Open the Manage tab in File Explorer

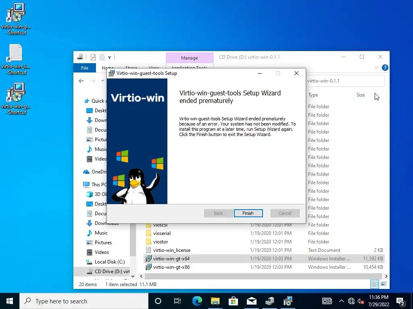(190, 58)
